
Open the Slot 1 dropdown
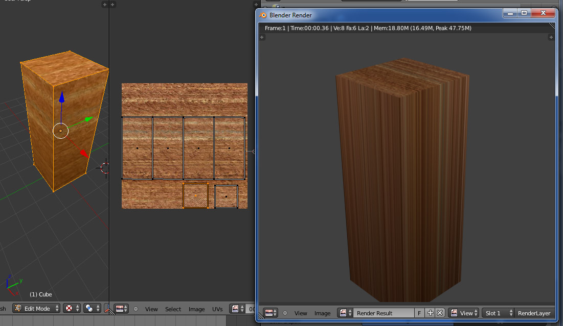(498, 313)
